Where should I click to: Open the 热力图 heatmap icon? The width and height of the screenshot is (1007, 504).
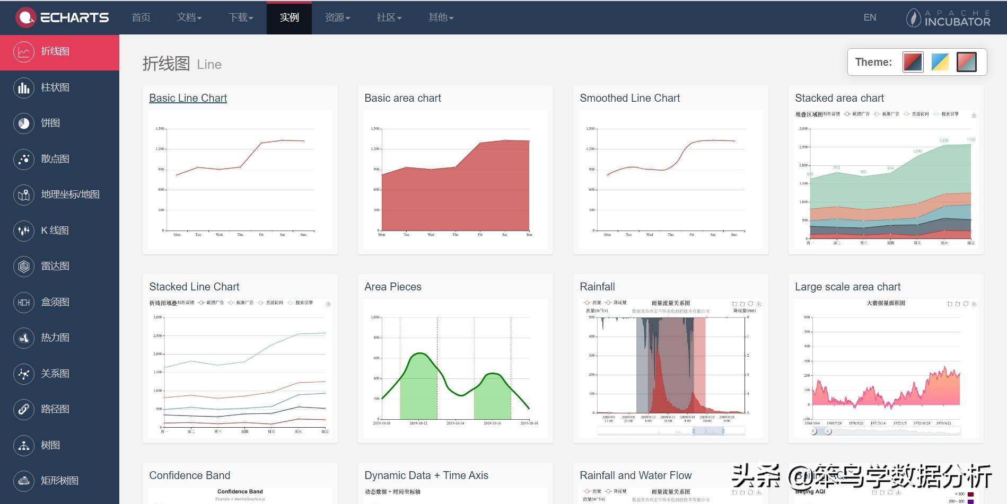pyautogui.click(x=24, y=338)
